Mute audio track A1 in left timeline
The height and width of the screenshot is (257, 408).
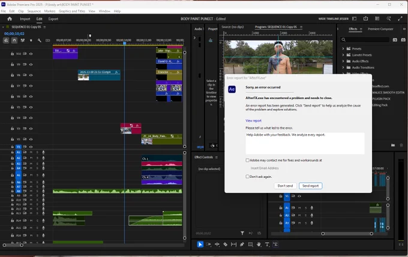[31, 152]
